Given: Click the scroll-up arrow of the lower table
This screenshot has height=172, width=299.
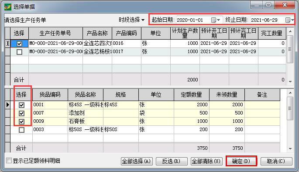Looking at the screenshot, I should coord(290,93).
